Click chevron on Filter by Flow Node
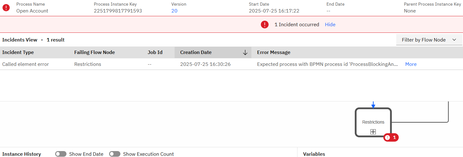The height and width of the screenshot is (157, 463). click(454, 40)
